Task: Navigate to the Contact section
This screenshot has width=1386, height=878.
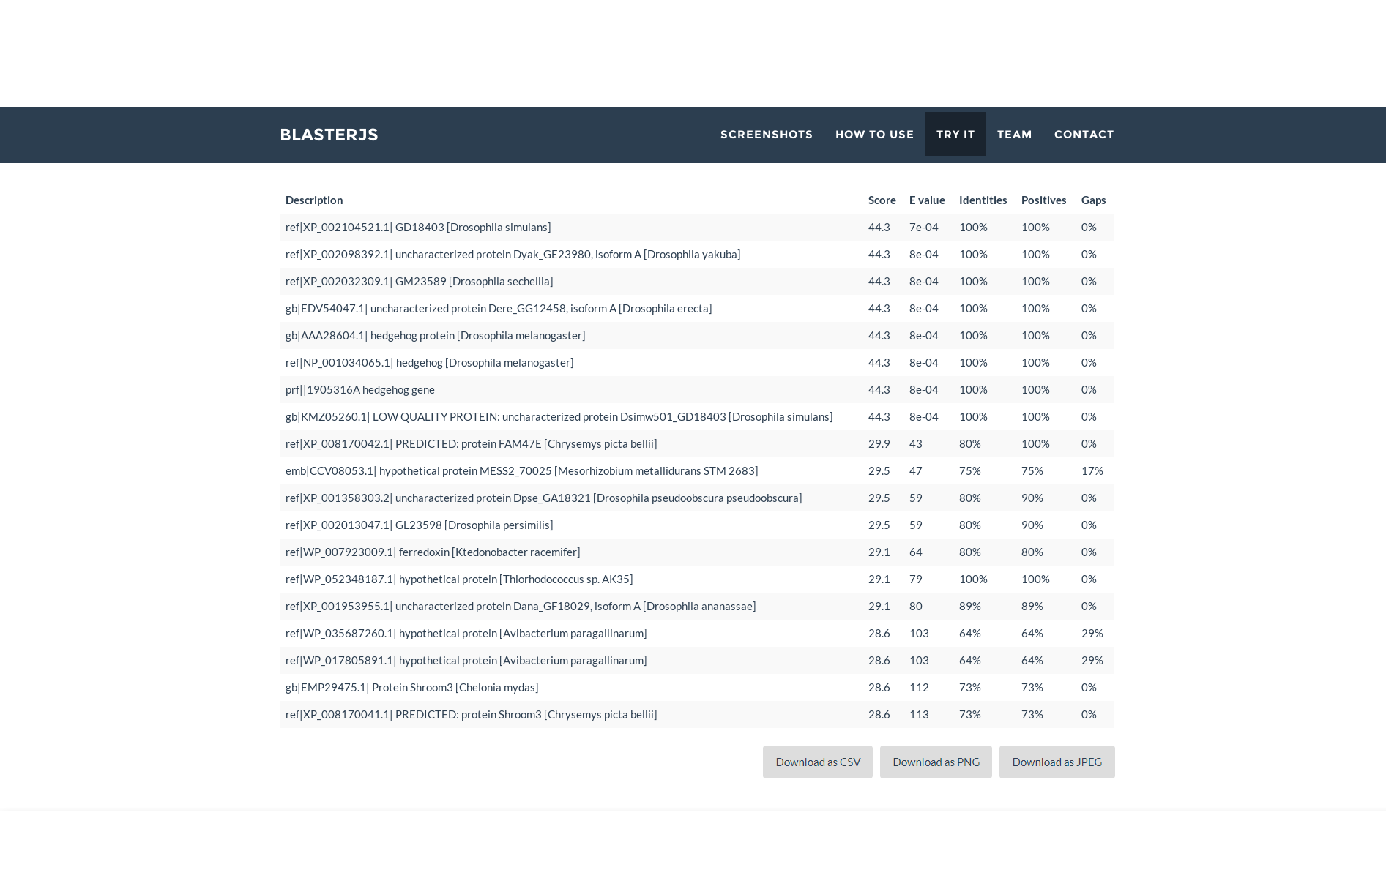Action: 1084,135
